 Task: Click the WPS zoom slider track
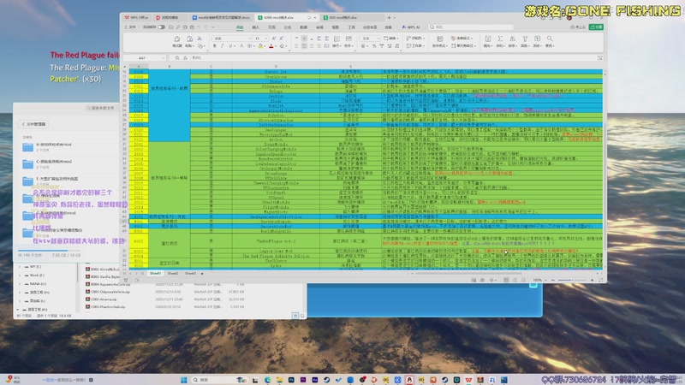pyautogui.click(x=572, y=280)
